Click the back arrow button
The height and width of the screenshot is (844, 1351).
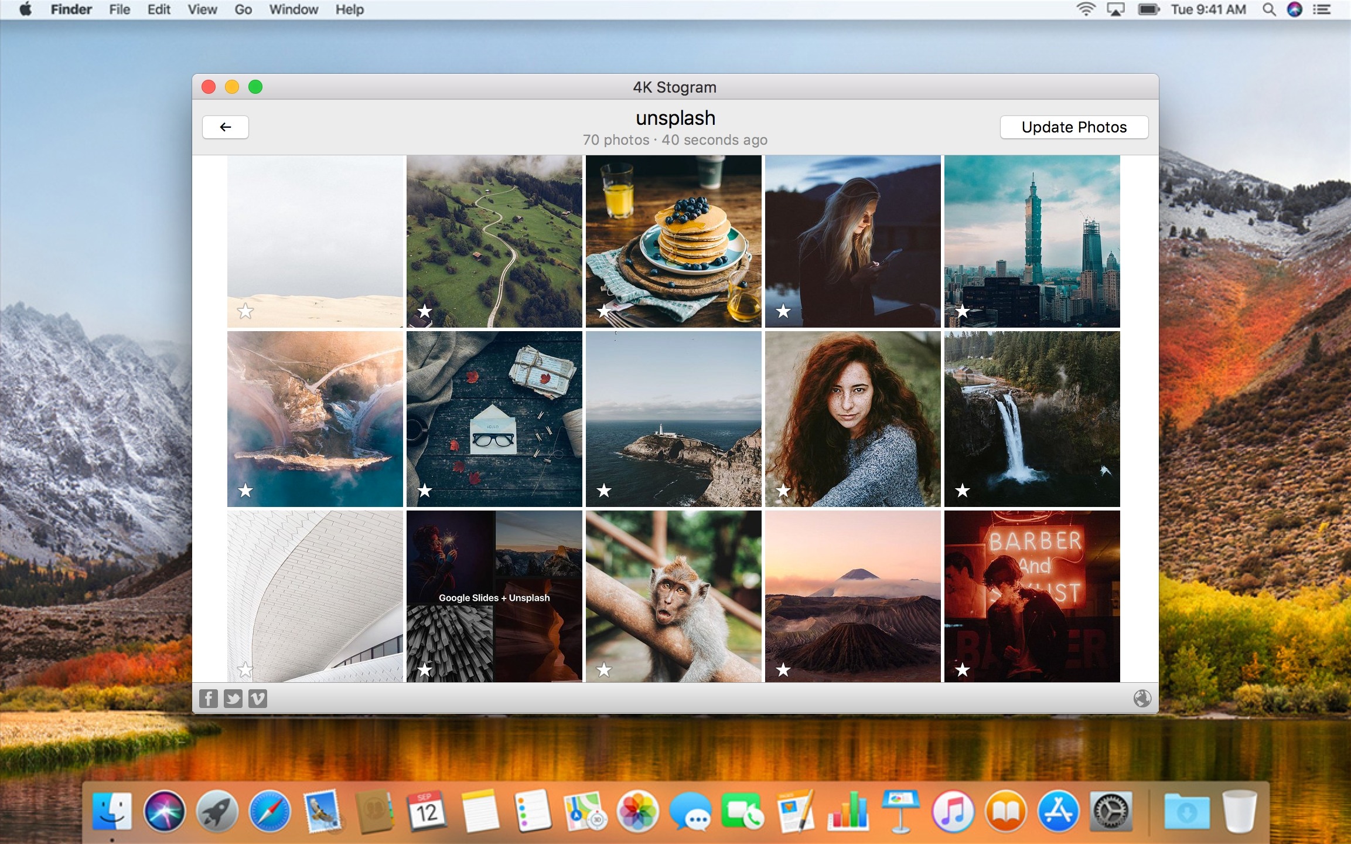(x=226, y=127)
